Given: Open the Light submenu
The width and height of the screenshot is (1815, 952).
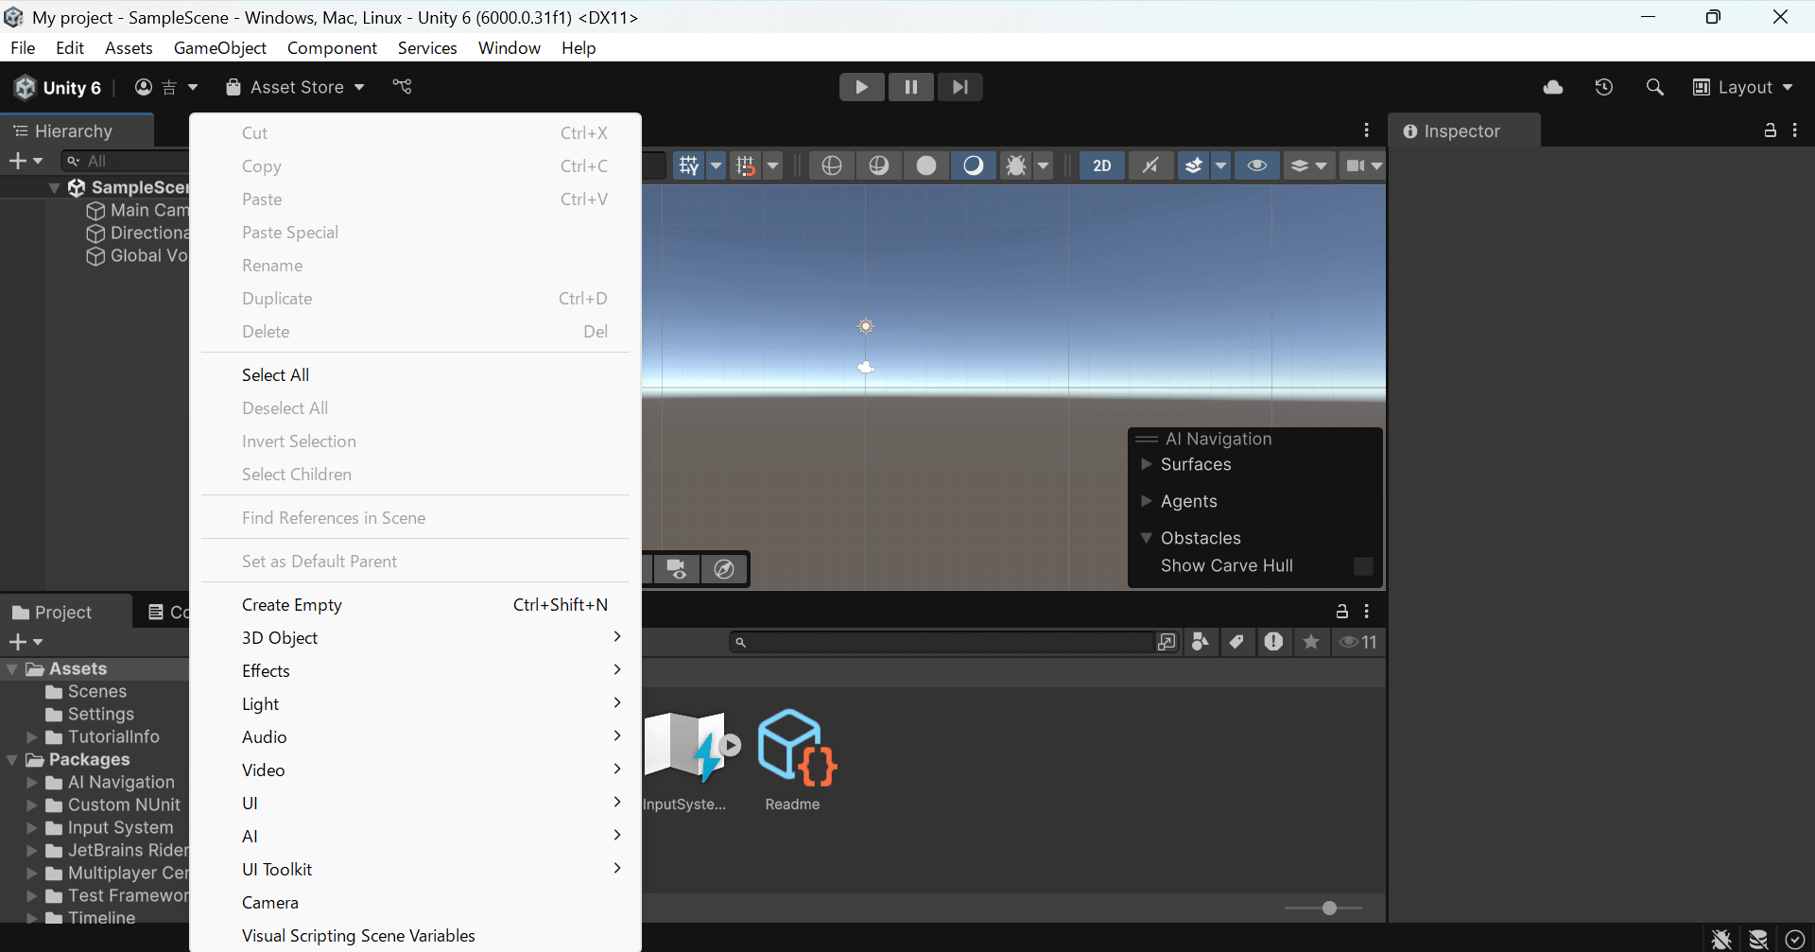Looking at the screenshot, I should click(x=415, y=704).
